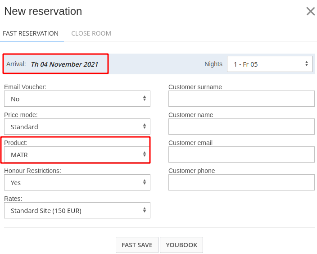This screenshot has height=254, width=317.
Task: Open the Product MATR dropdown
Action: tap(77, 154)
